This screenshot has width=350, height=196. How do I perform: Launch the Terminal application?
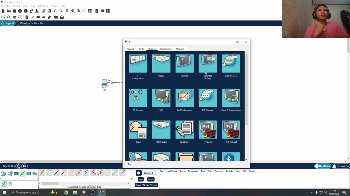(x=185, y=64)
